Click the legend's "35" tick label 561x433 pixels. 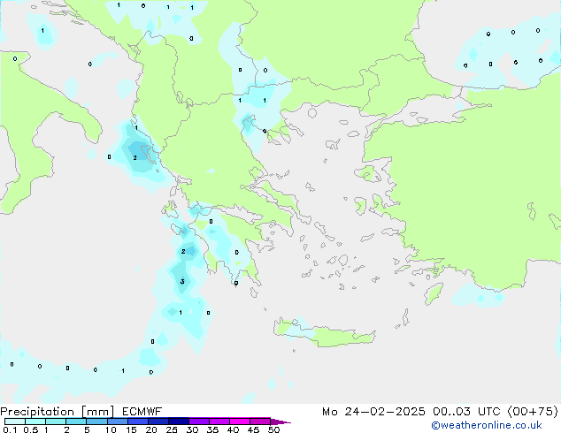coord(212,429)
